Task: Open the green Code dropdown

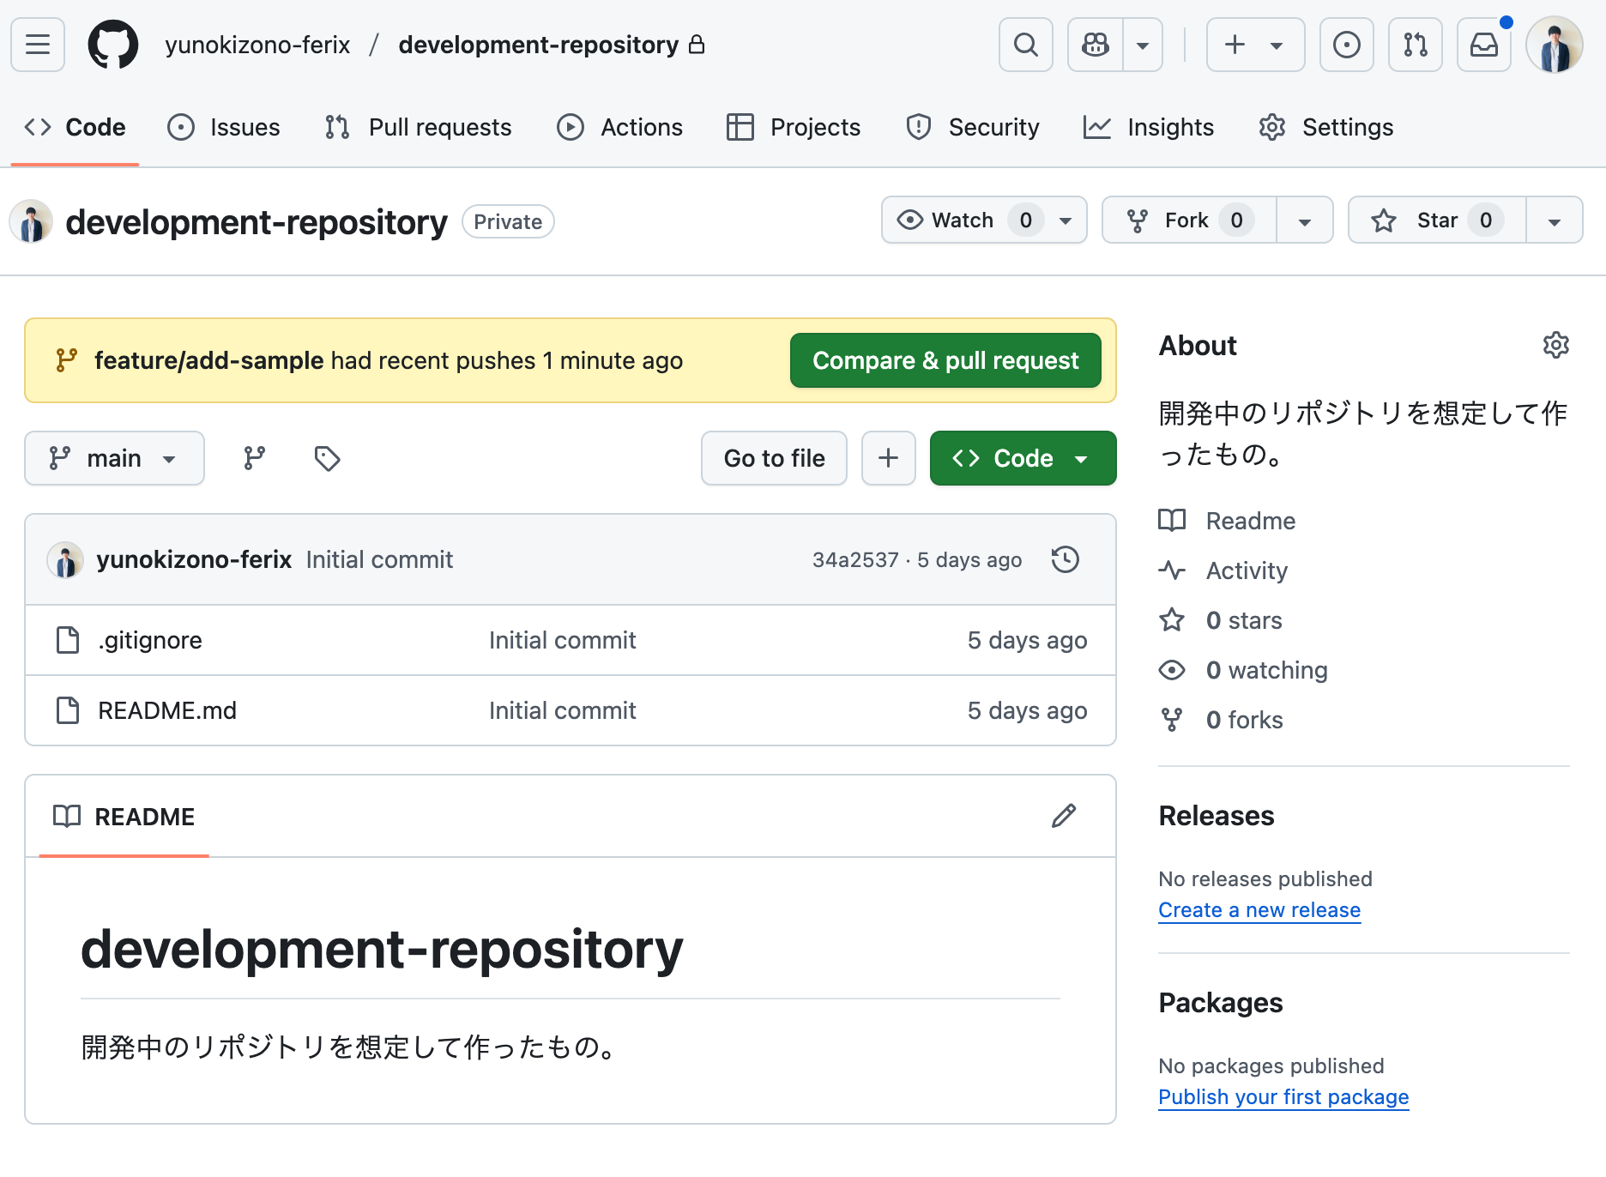Action: tap(1023, 458)
